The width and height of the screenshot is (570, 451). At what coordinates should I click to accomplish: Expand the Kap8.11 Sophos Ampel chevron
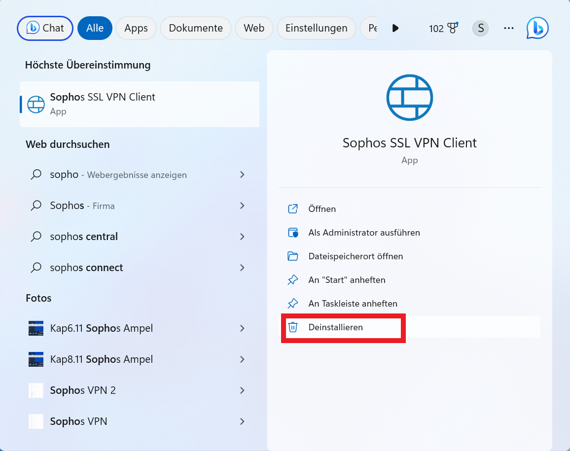[242, 359]
